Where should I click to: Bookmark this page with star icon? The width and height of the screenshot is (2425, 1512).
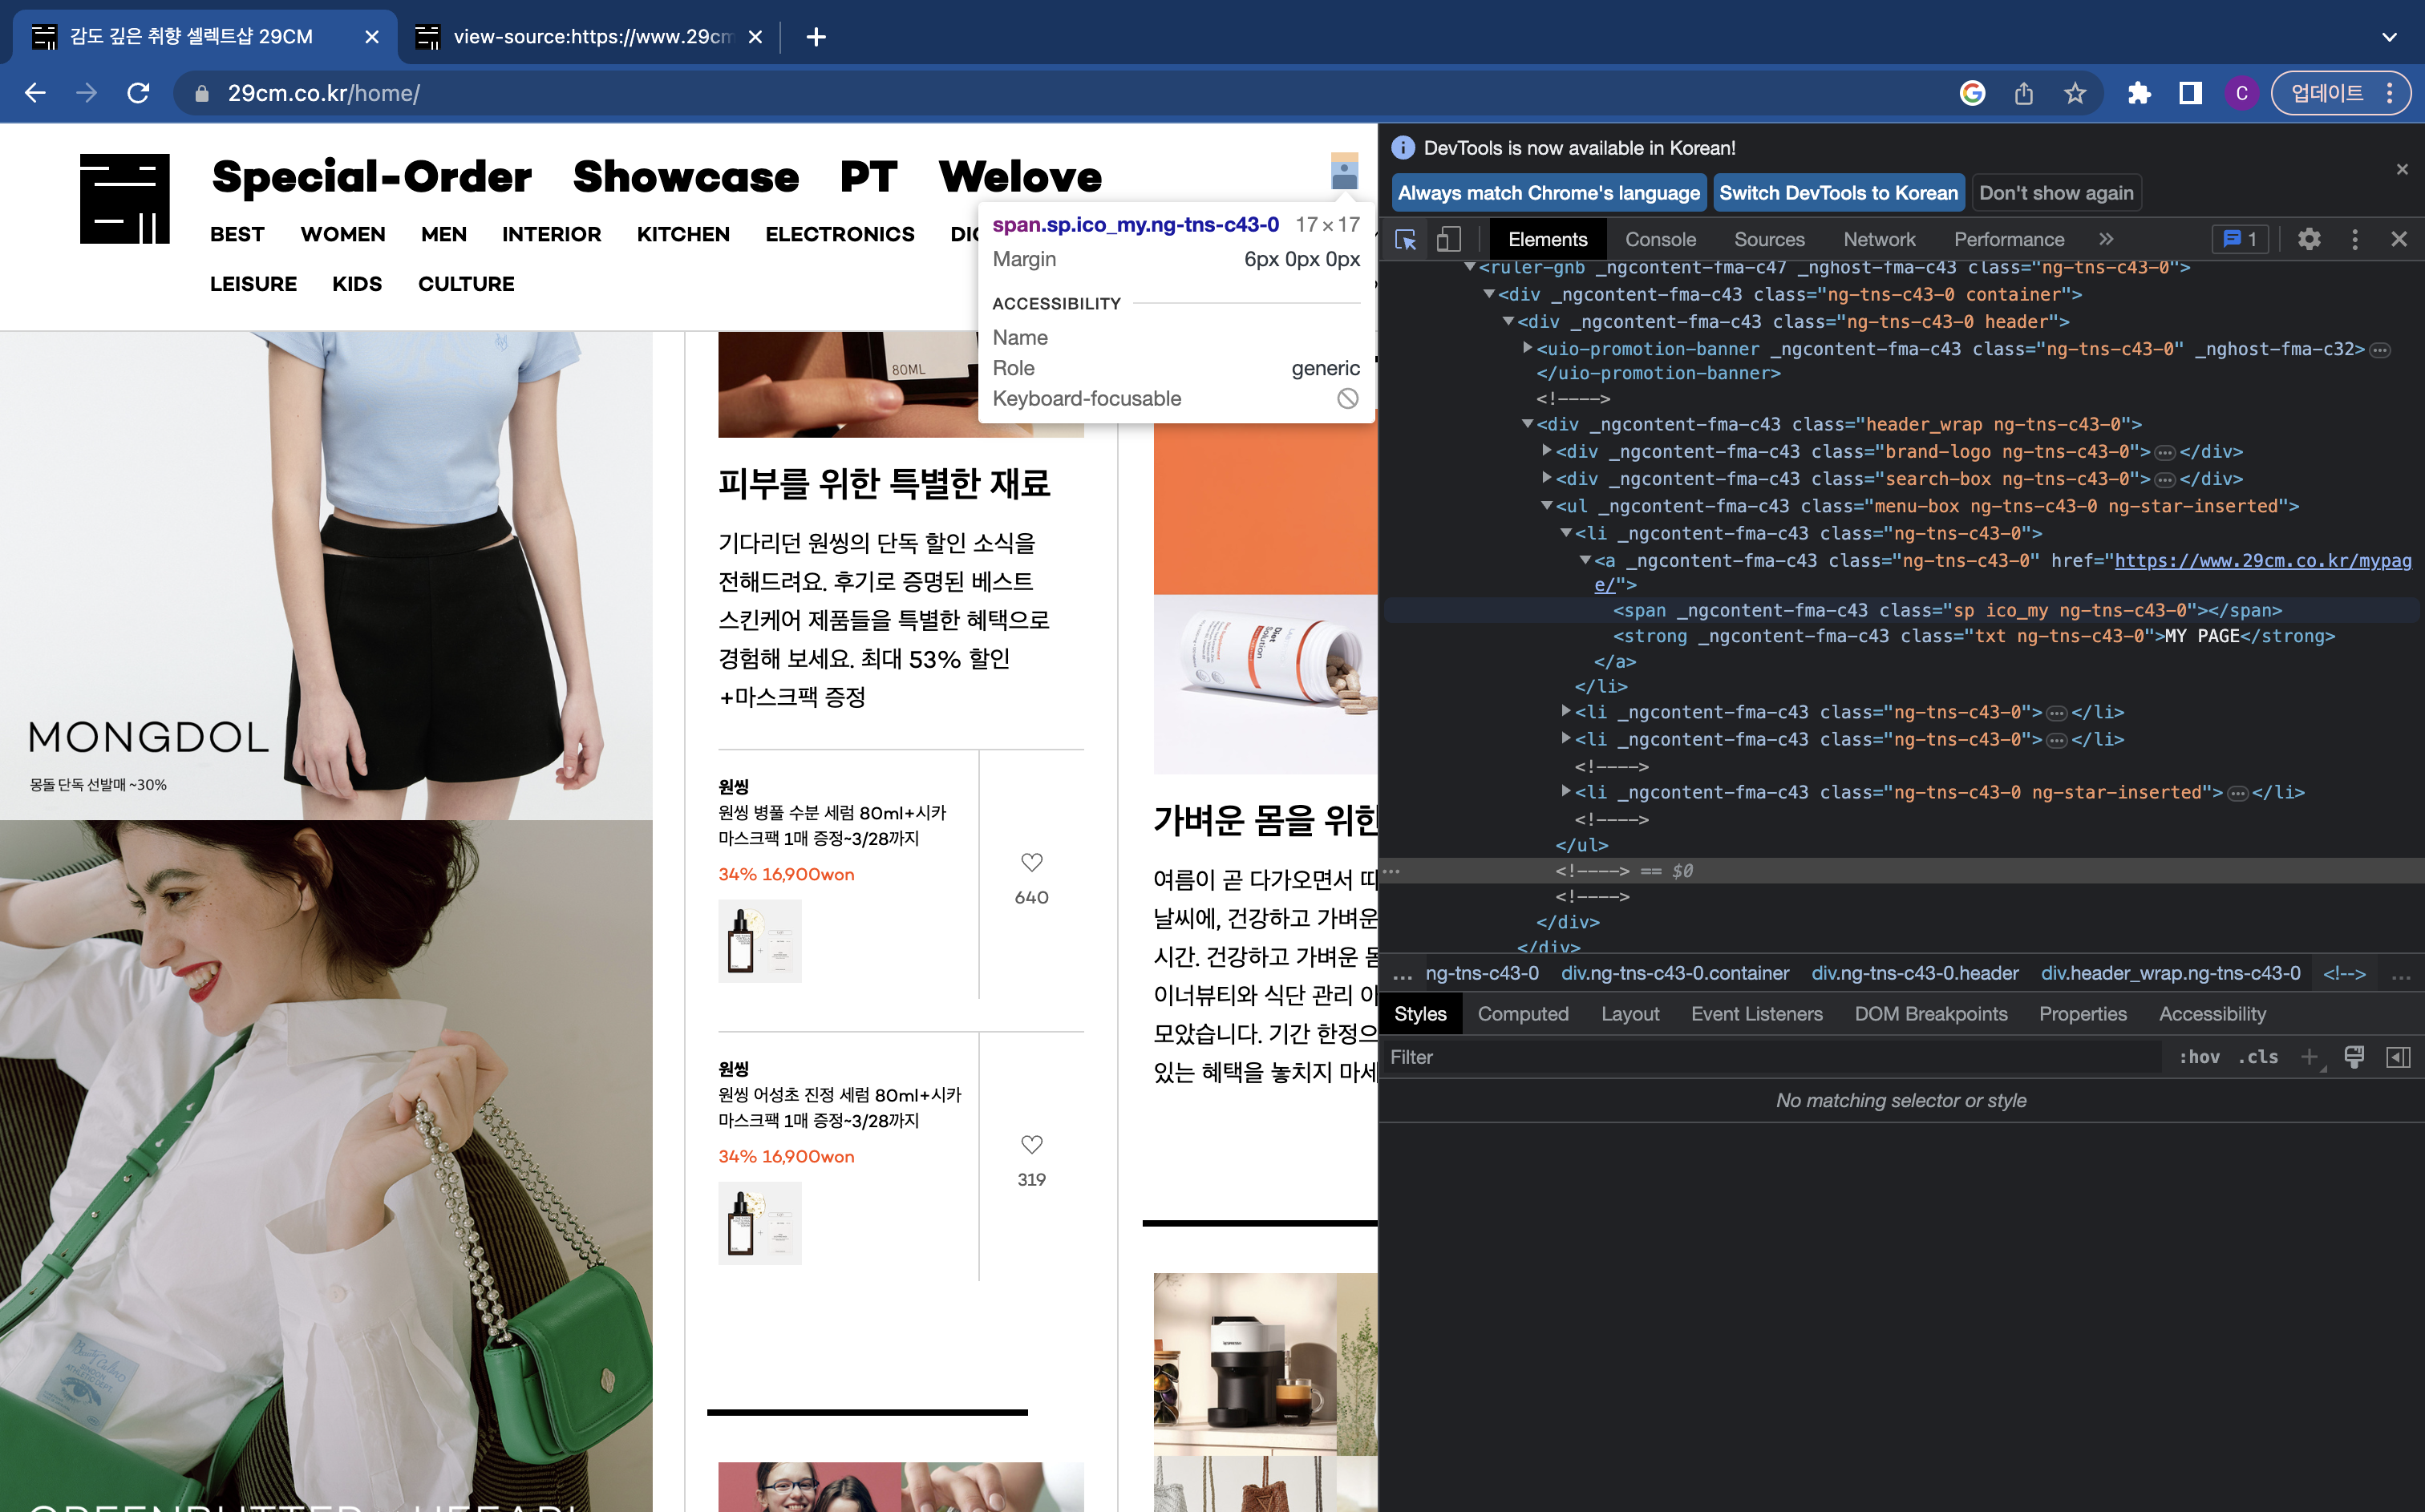(2075, 93)
